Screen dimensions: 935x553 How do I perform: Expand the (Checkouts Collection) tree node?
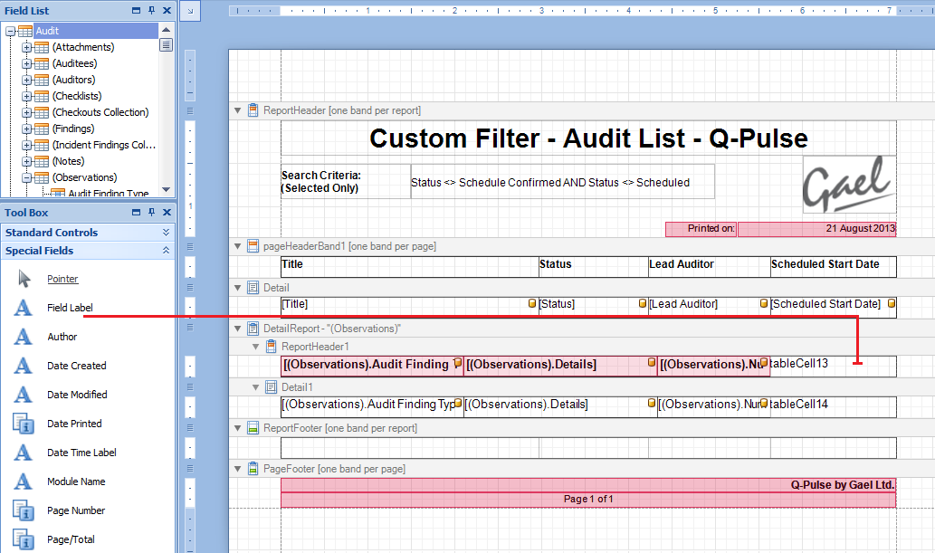(27, 112)
